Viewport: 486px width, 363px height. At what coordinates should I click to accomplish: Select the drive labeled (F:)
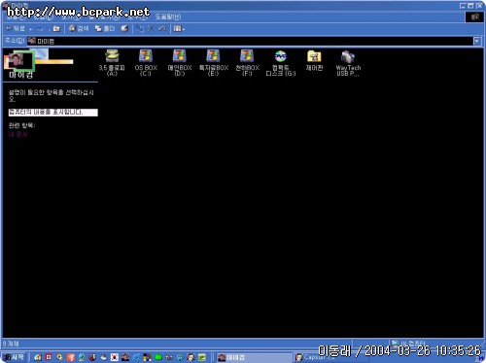click(x=247, y=63)
